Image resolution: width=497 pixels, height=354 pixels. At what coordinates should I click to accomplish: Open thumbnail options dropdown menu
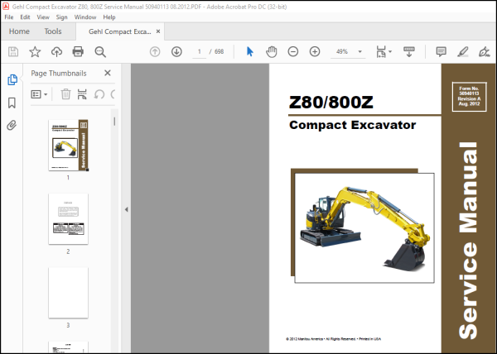point(39,94)
